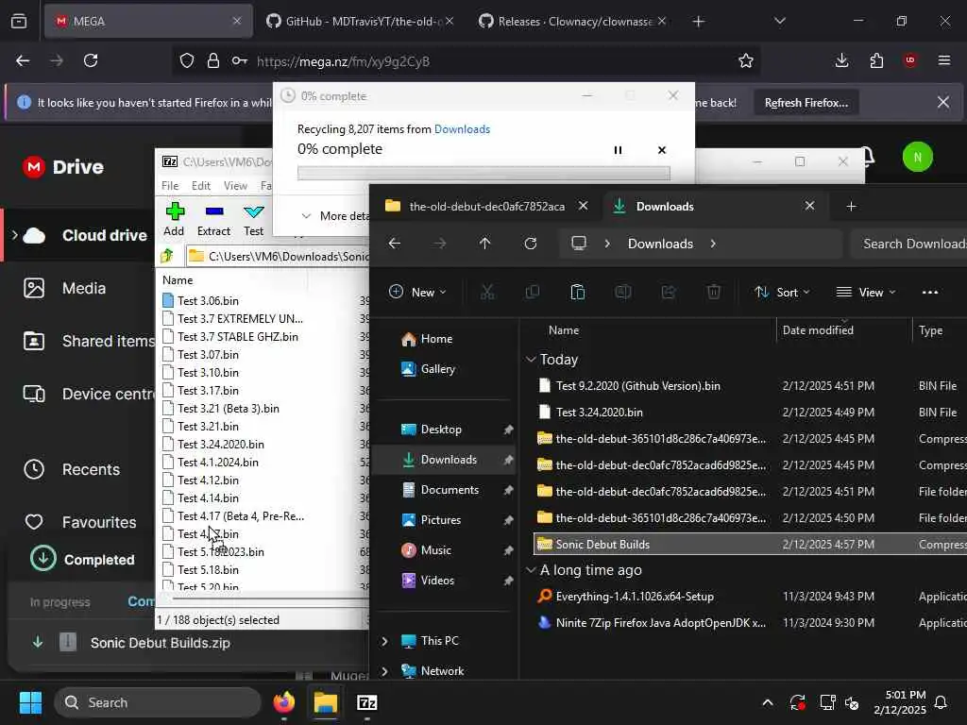The image size is (967, 725).
Task: Click the 7-Zip Test button
Action: click(x=253, y=219)
